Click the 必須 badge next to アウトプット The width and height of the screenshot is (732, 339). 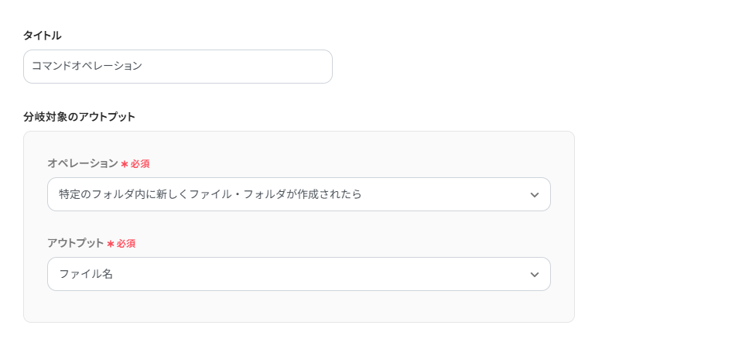coord(126,244)
